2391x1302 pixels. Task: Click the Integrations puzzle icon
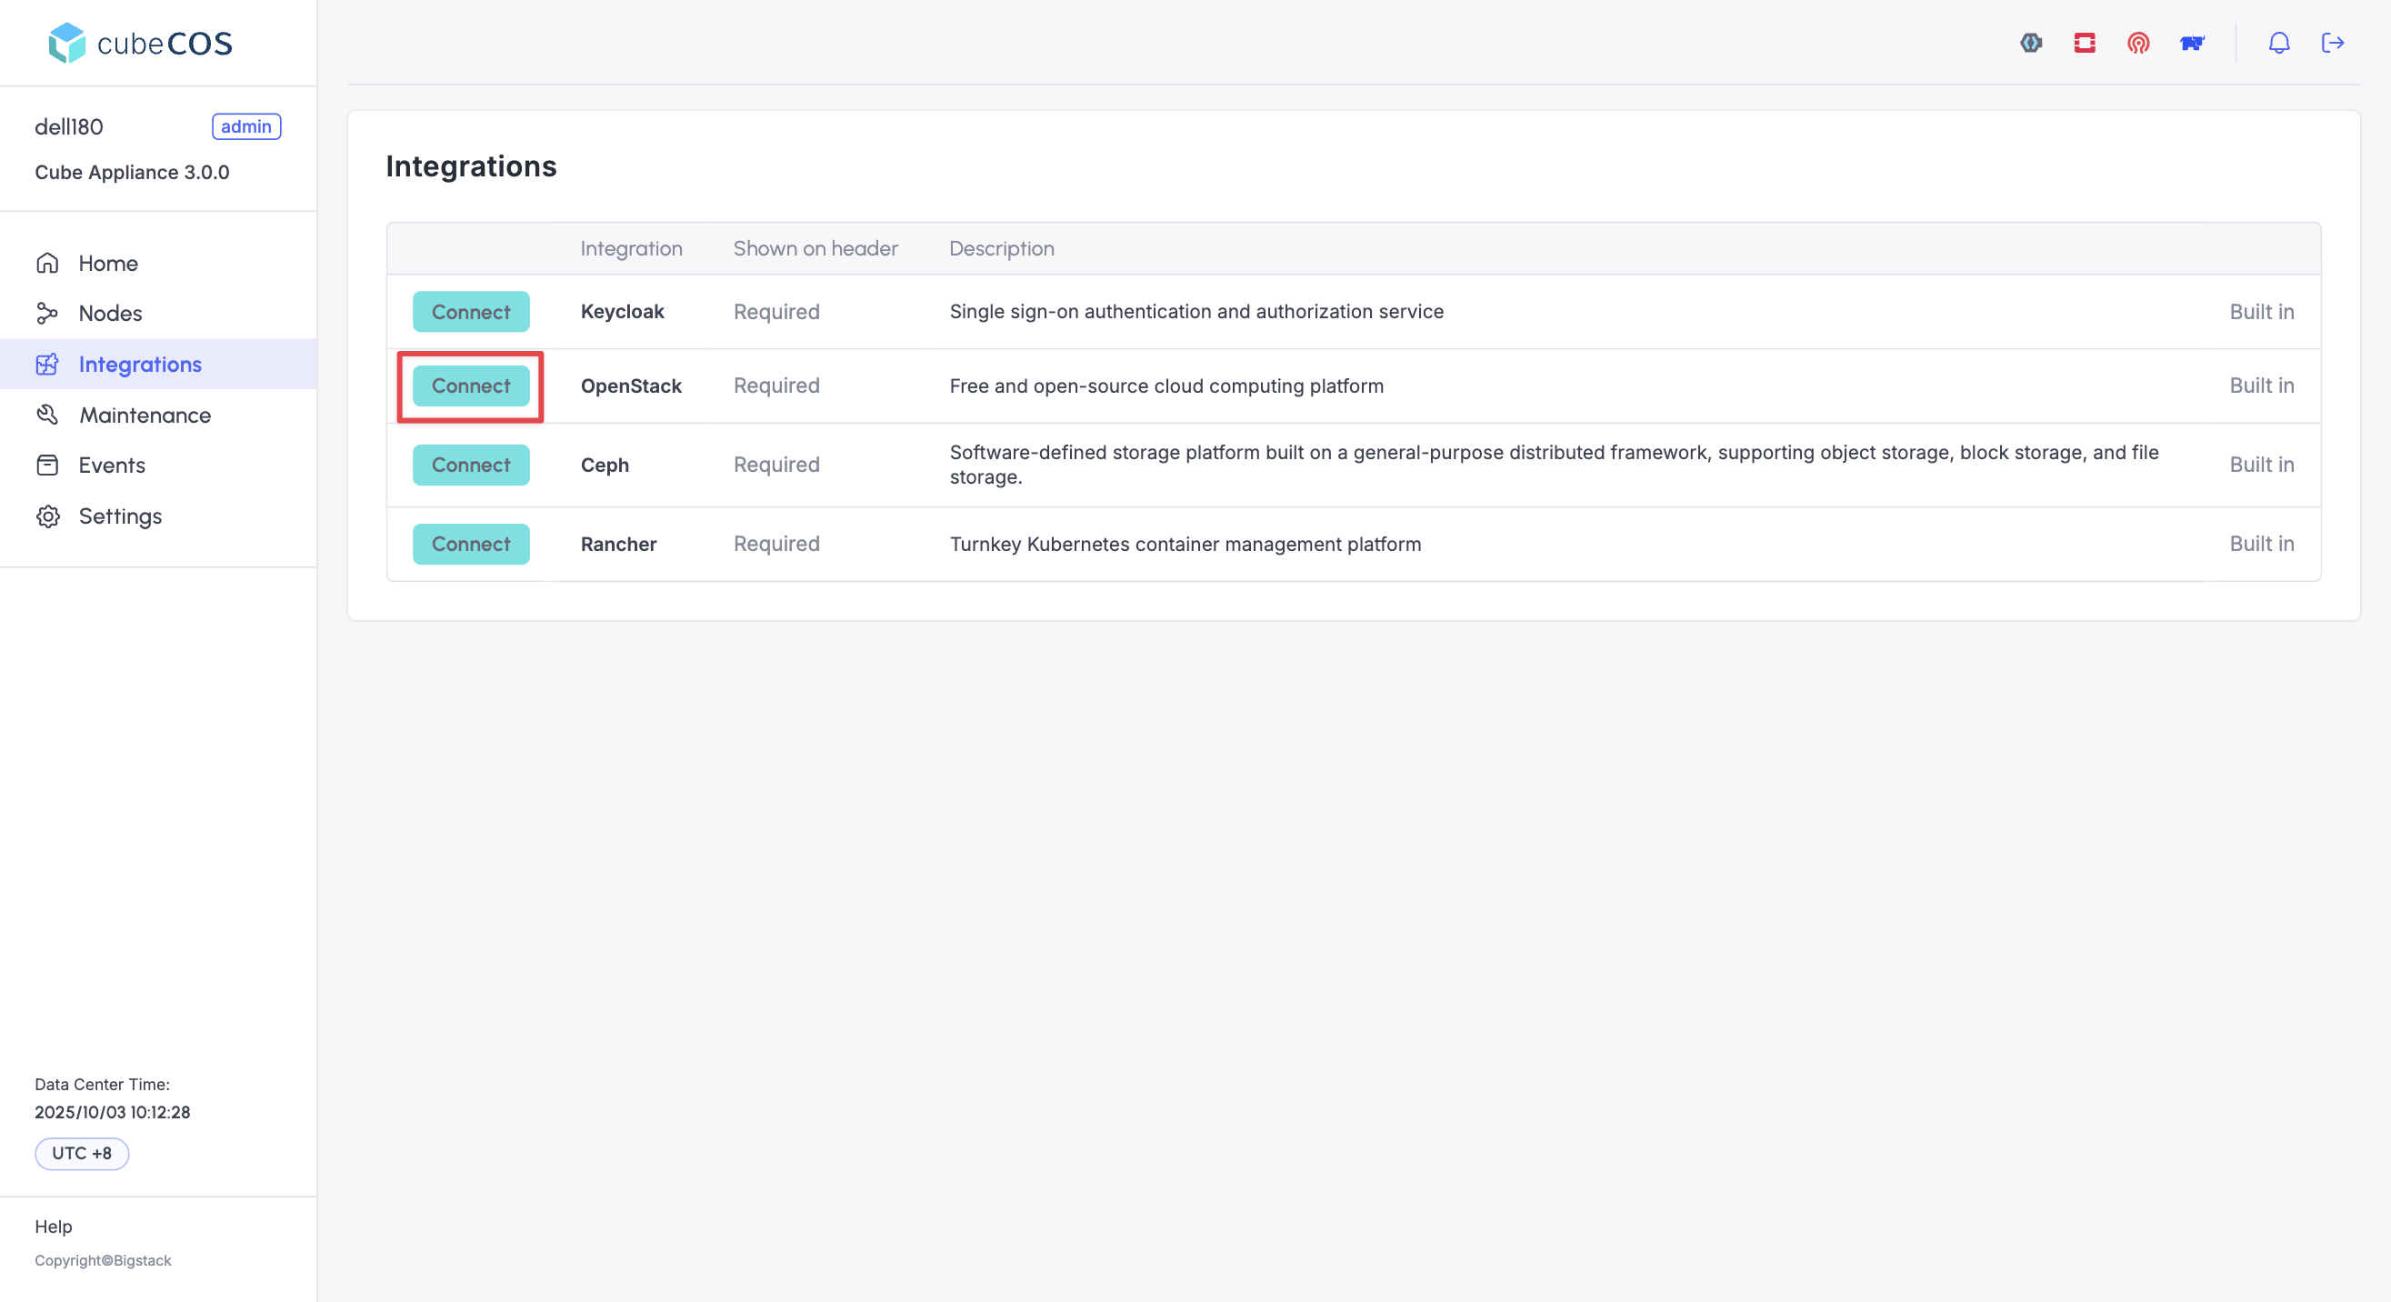[x=47, y=365]
